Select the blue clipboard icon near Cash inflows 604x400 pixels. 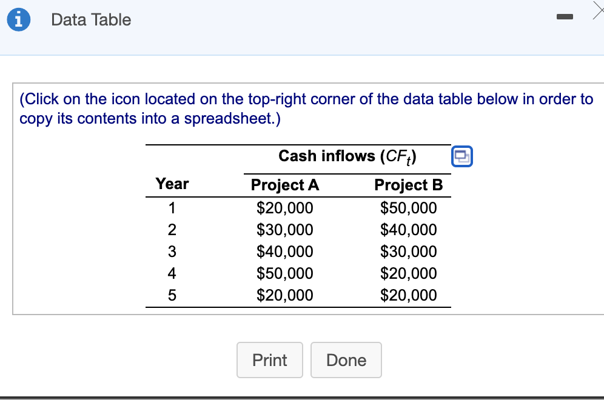tap(462, 156)
